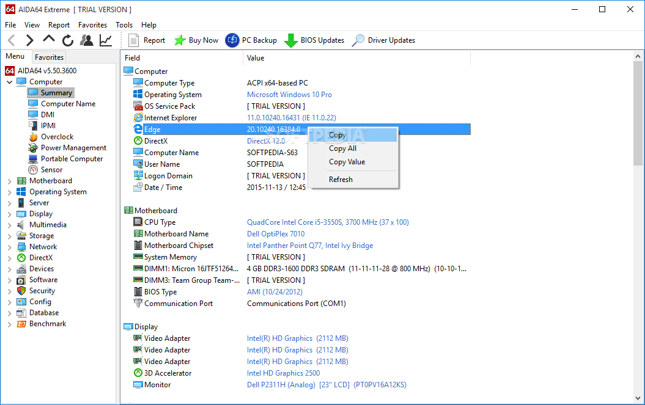
Task: Open the Help menu
Action: tap(149, 25)
